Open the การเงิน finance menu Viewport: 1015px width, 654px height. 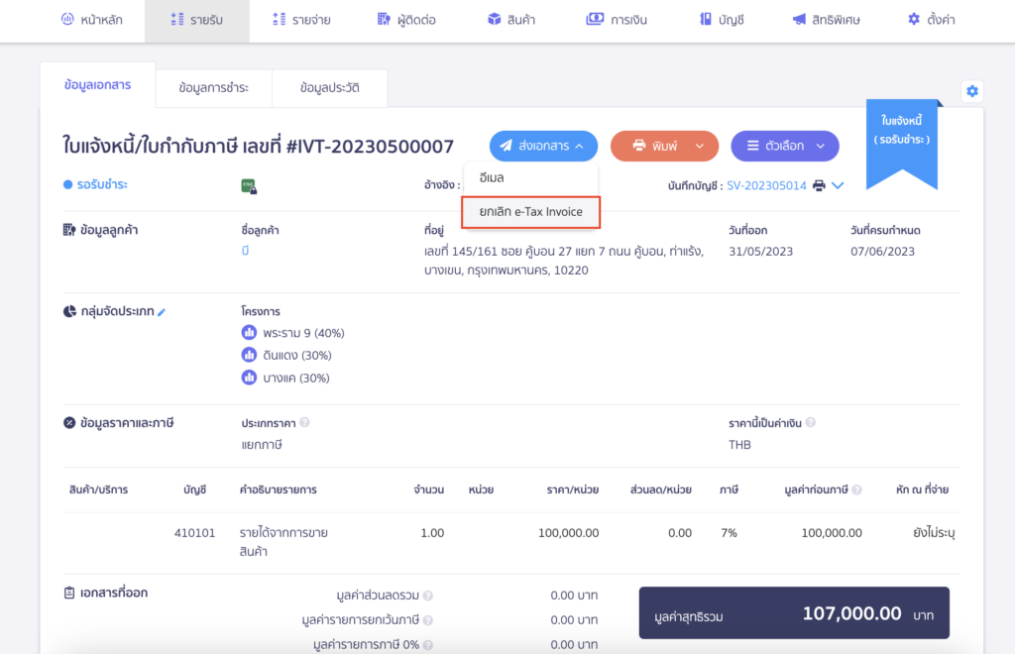click(x=617, y=20)
